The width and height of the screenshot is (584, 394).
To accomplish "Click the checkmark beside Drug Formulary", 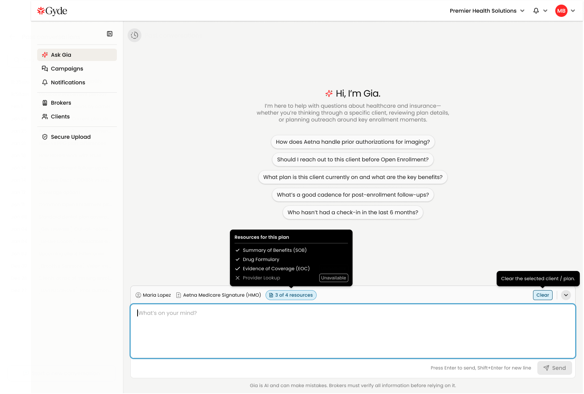I will click(x=238, y=259).
